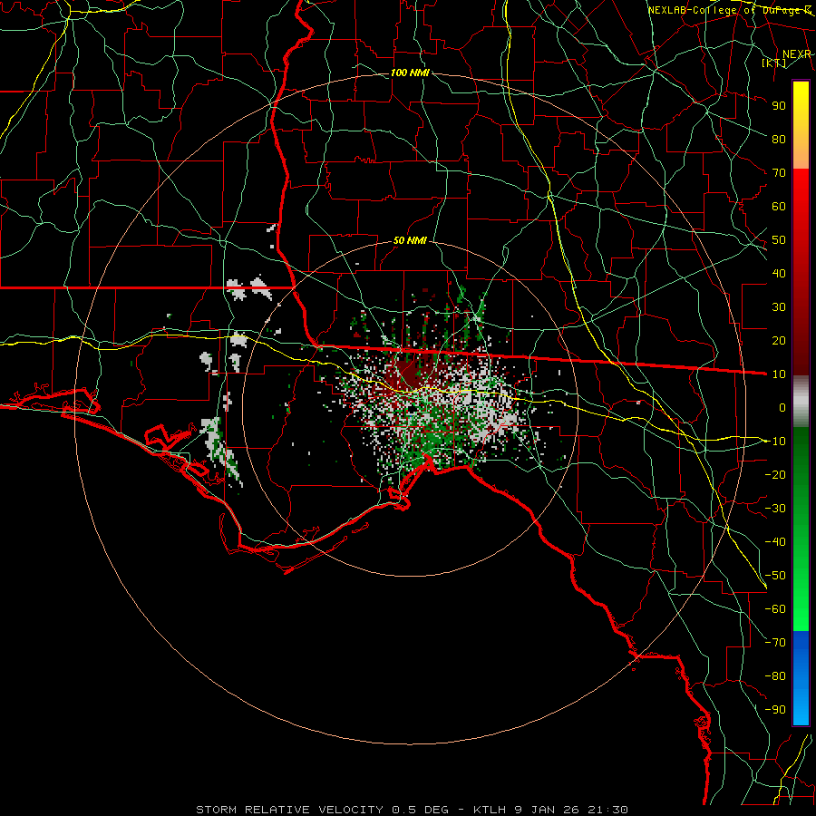Select the gray zero-velocity segment of the color bar
This screenshot has height=816, width=816.
tap(801, 401)
